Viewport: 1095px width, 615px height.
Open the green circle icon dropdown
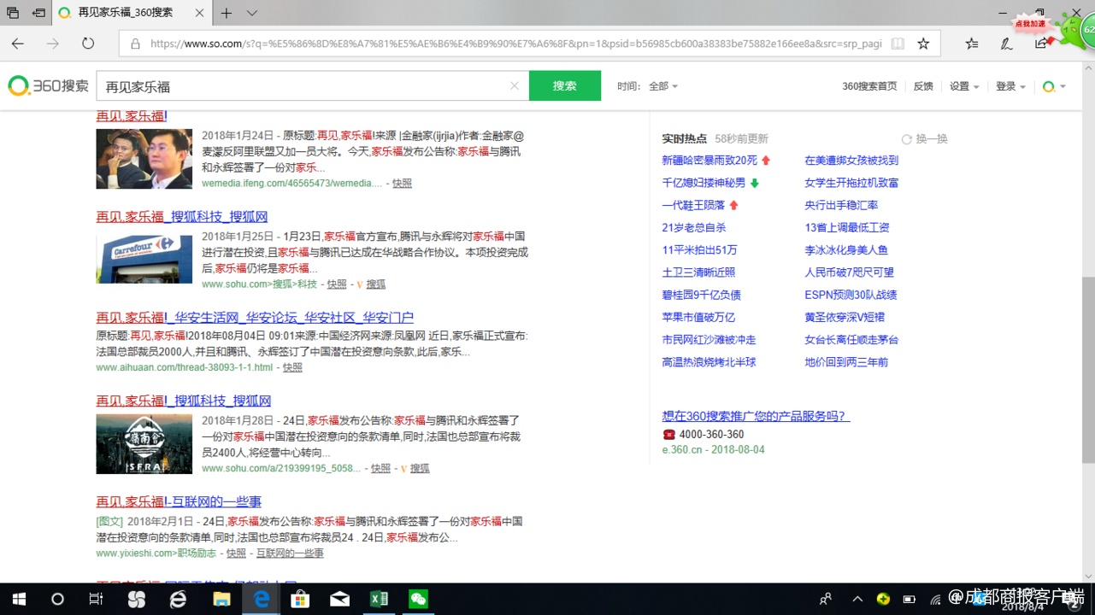(x=1054, y=86)
